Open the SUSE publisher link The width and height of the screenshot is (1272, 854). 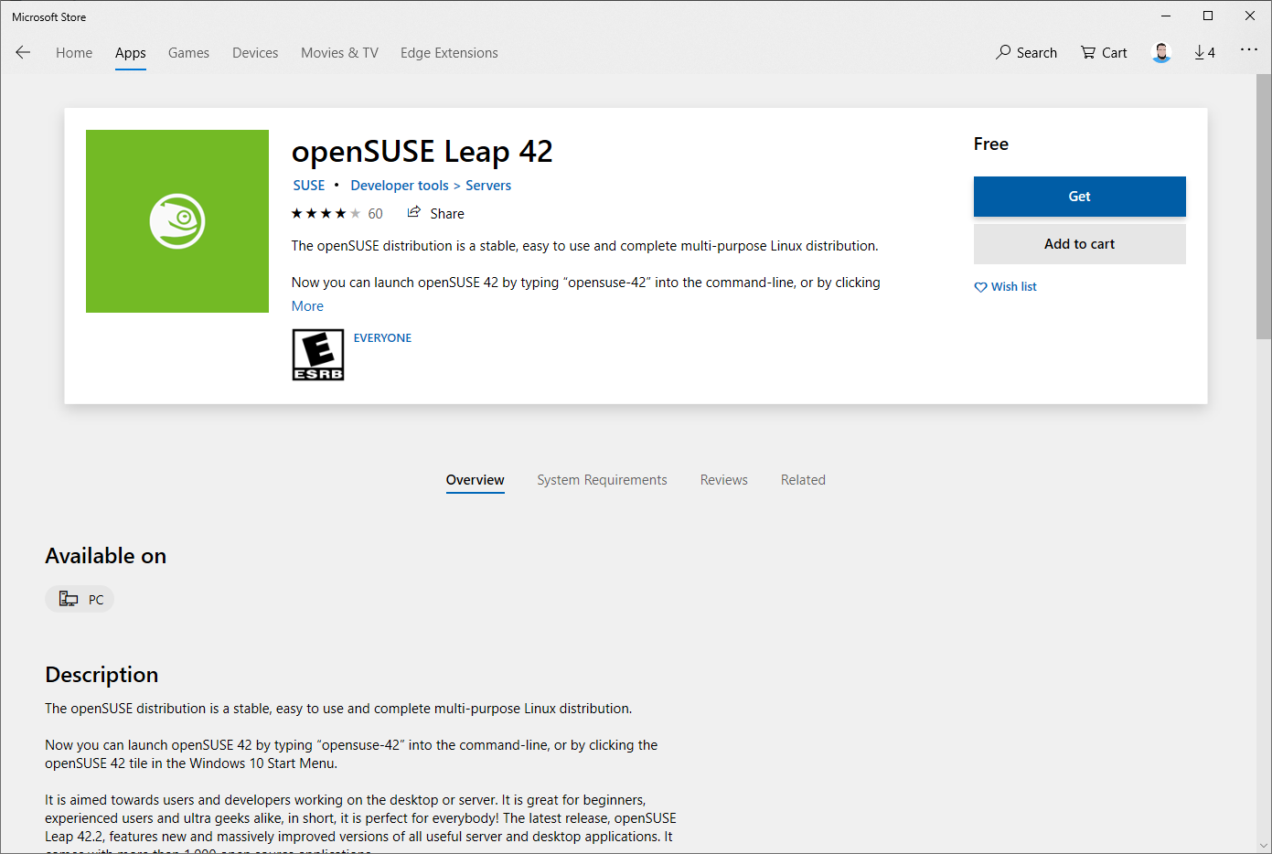pos(309,186)
